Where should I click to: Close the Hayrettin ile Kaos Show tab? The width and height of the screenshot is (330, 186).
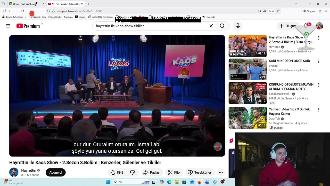click(82, 4)
